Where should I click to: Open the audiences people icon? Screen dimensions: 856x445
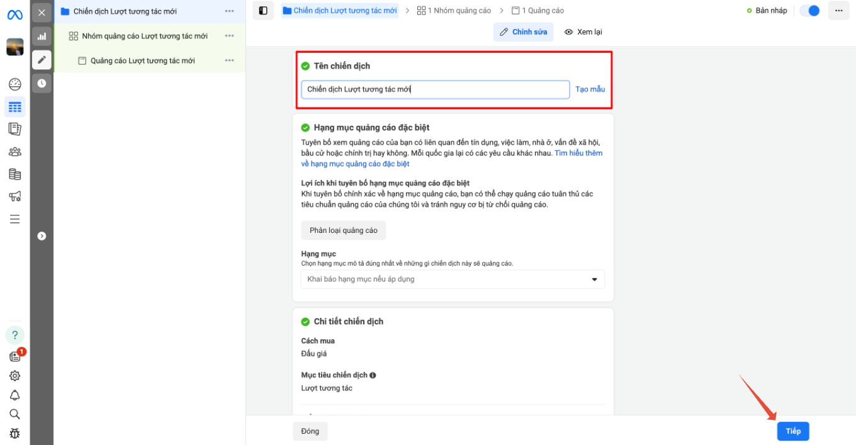pyautogui.click(x=14, y=152)
